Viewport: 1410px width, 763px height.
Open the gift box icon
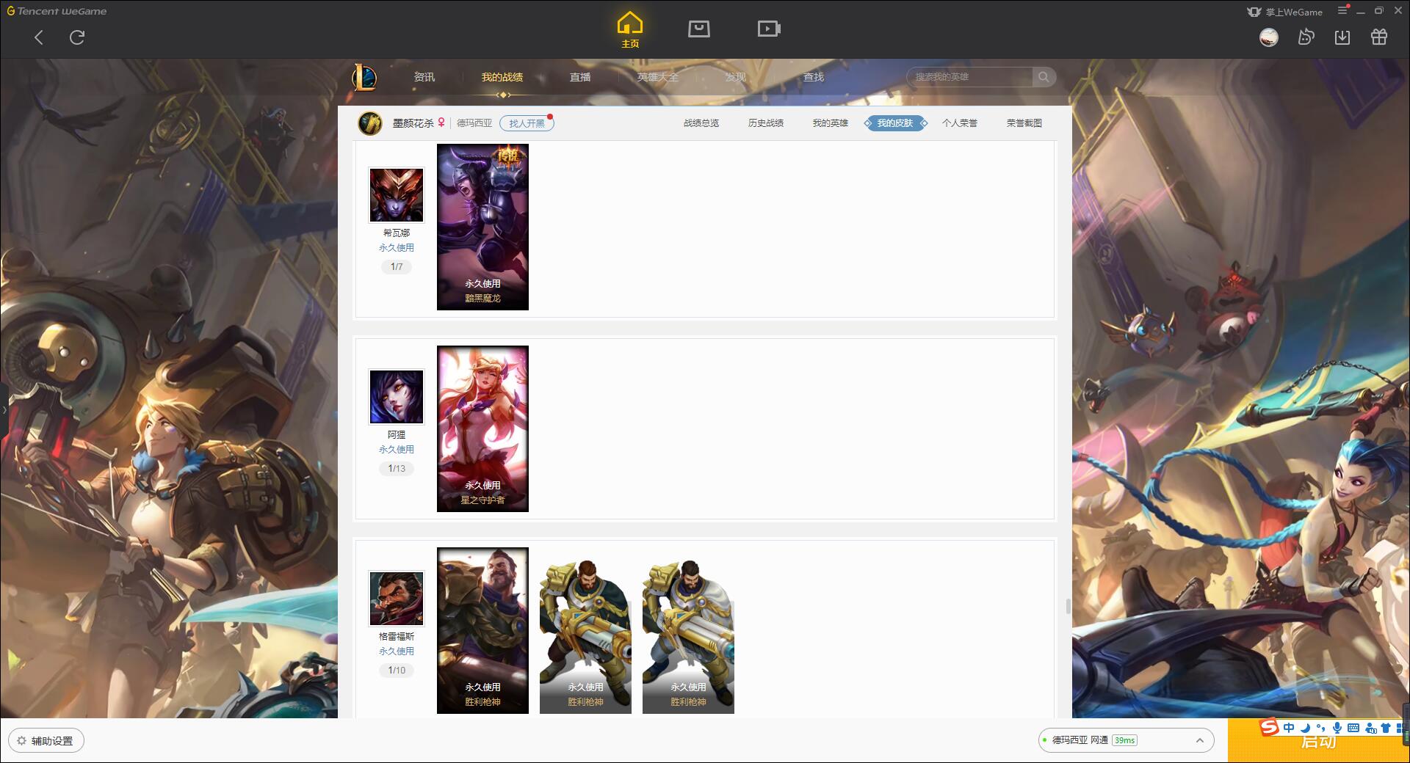[1379, 37]
